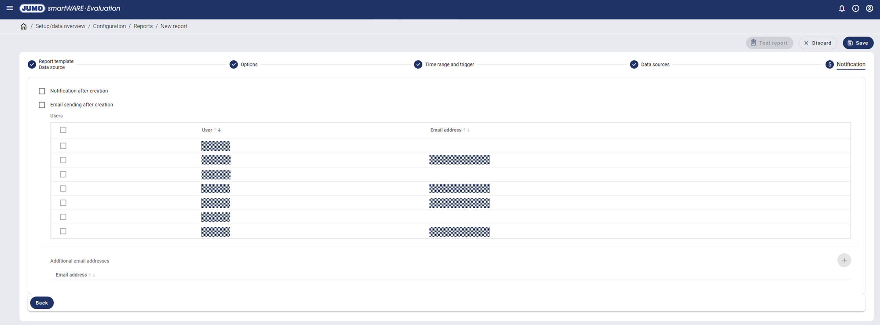This screenshot has width=880, height=325.
Task: Click the Save button
Action: click(x=858, y=43)
